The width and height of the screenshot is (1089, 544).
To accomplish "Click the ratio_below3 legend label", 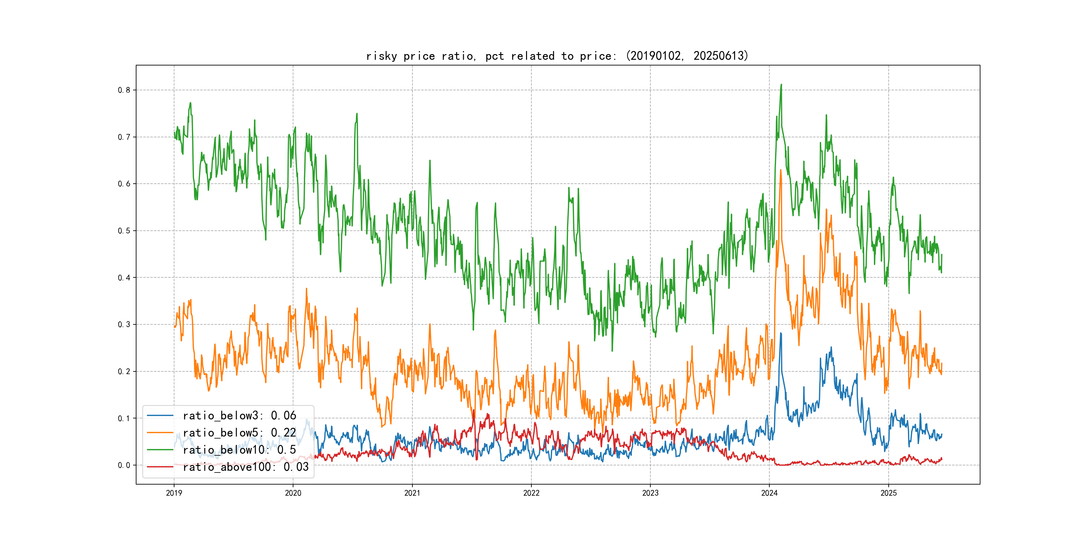I will point(239,416).
